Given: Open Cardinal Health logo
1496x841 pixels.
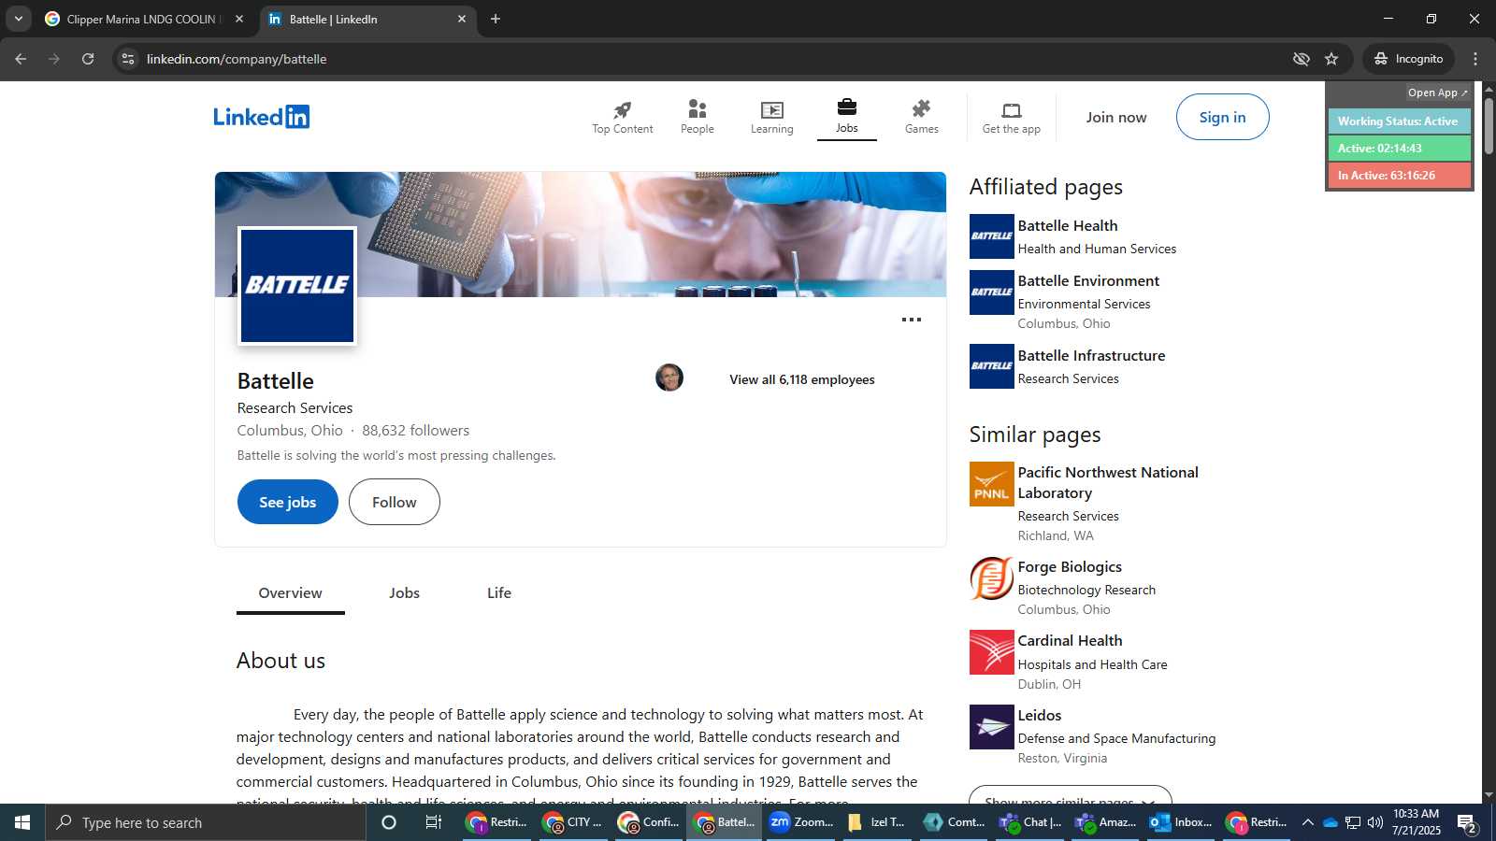Looking at the screenshot, I should pos(991,652).
